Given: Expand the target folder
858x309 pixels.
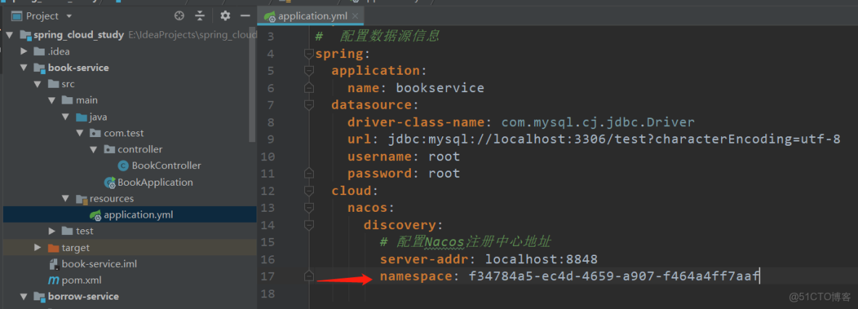Looking at the screenshot, I should (37, 247).
